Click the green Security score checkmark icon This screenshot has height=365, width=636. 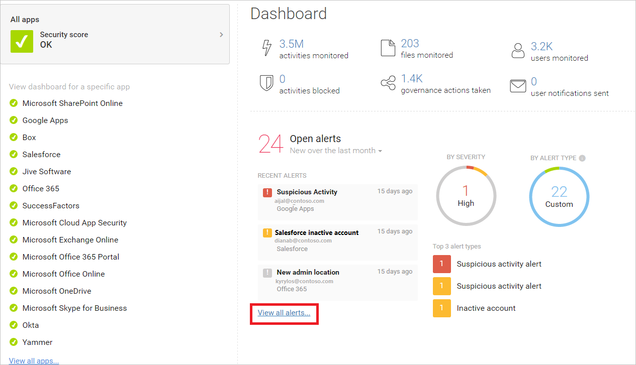[22, 41]
